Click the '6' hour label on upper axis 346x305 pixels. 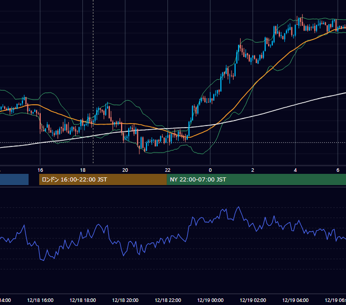pos(338,170)
